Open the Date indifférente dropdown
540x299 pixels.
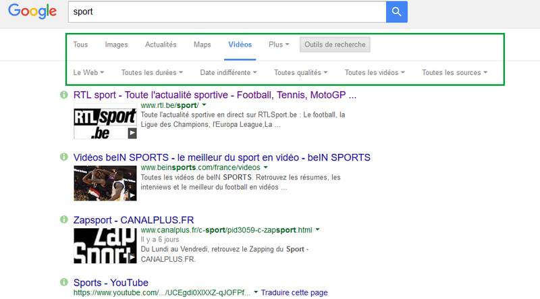(229, 72)
